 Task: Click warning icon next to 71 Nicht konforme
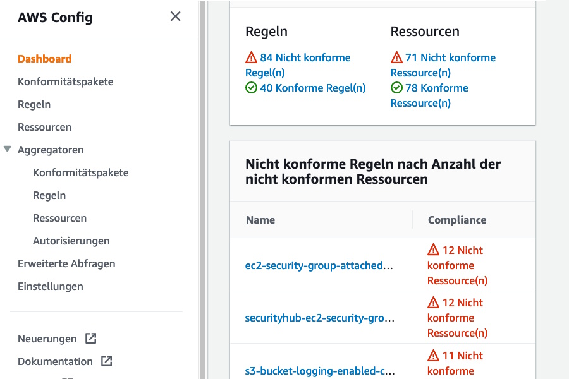click(x=396, y=57)
